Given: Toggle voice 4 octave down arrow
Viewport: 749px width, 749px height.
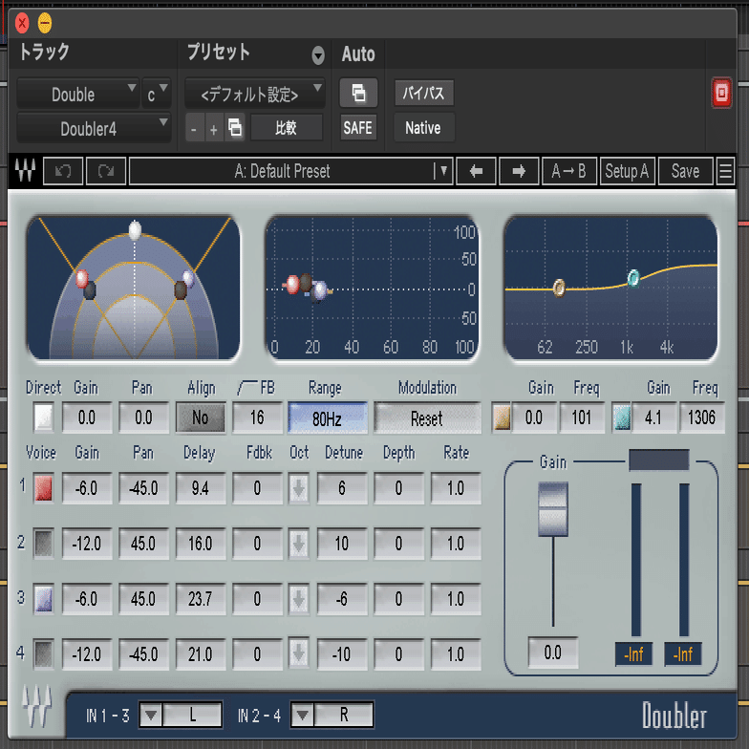Looking at the screenshot, I should tap(299, 653).
